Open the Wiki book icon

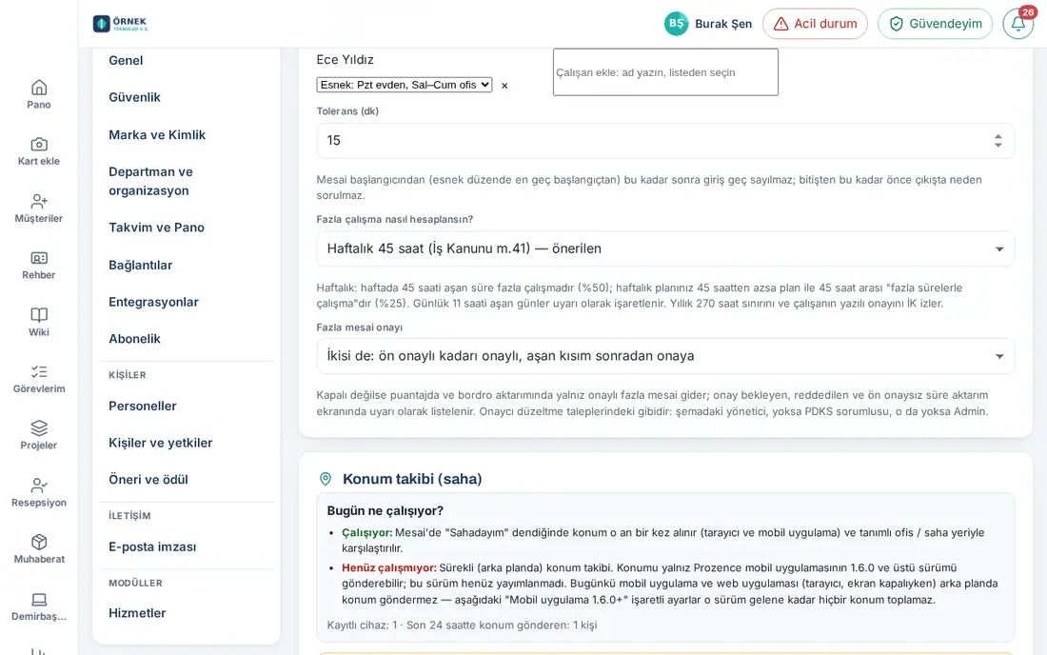[x=39, y=315]
